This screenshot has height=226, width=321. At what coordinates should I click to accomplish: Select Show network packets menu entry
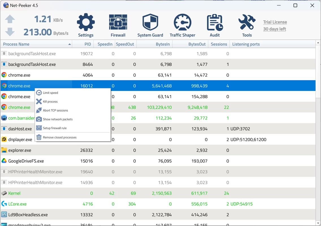(x=73, y=119)
